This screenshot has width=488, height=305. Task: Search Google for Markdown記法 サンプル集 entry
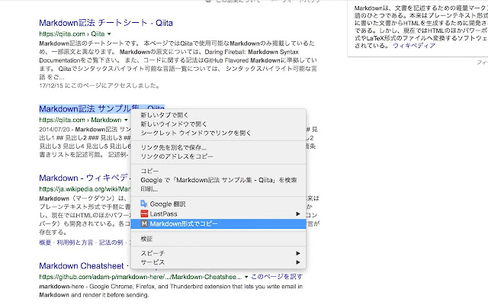[x=218, y=180]
